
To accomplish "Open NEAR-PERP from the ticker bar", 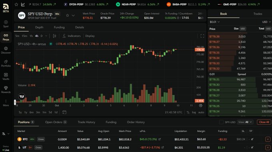I will point(137,4).
